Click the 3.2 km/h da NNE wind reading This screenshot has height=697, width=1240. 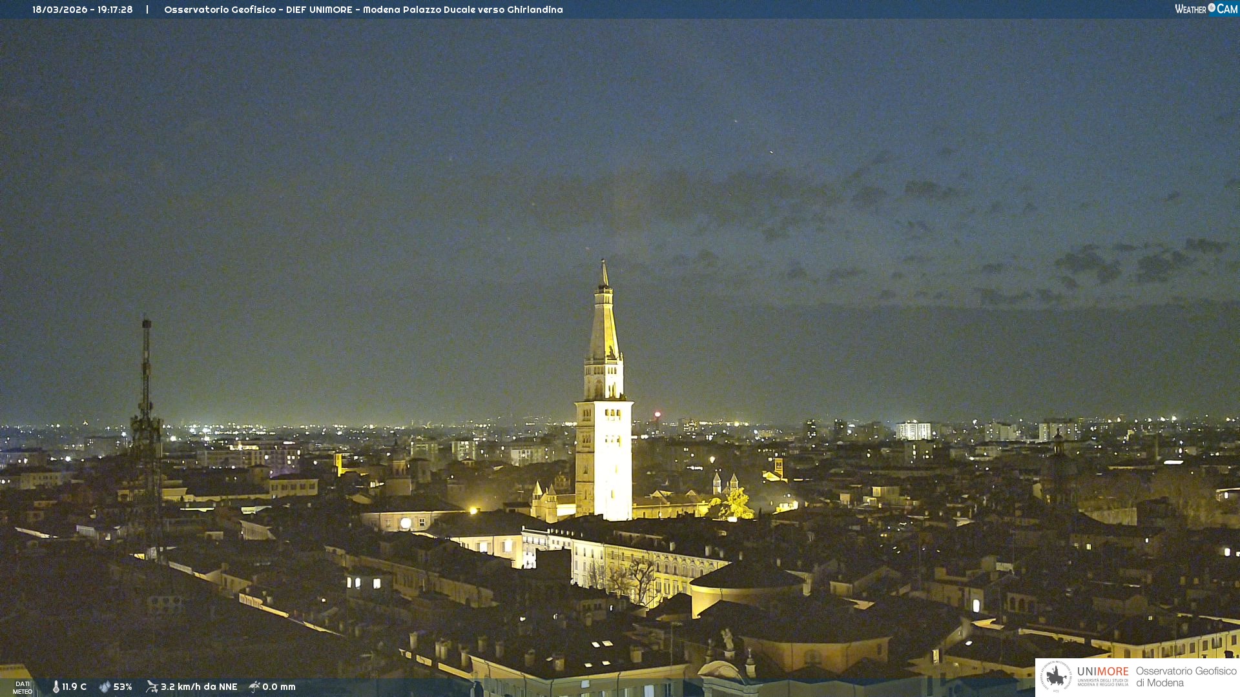[x=199, y=687]
